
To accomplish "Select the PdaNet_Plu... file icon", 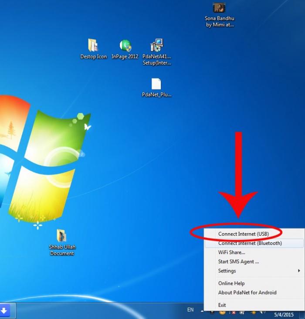I will click(x=156, y=88).
